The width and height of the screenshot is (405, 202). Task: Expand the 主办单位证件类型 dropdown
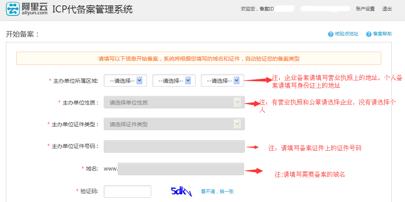(x=174, y=124)
